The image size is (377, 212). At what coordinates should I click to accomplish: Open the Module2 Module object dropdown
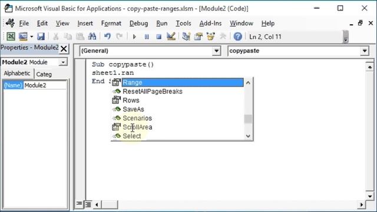(63, 62)
